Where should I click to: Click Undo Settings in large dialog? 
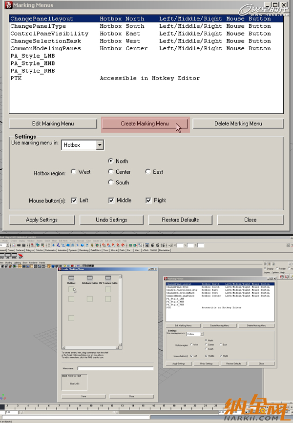coord(111,220)
